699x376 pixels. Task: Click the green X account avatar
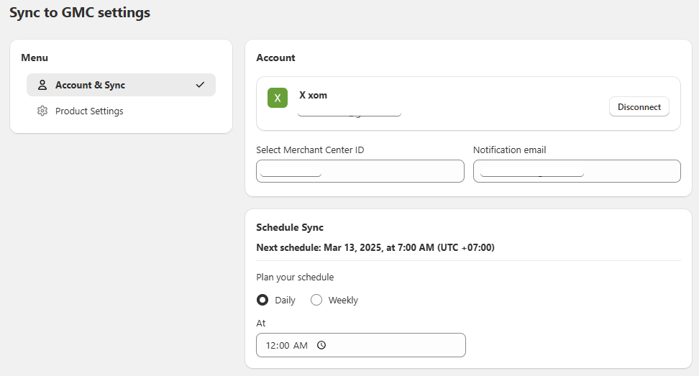278,98
